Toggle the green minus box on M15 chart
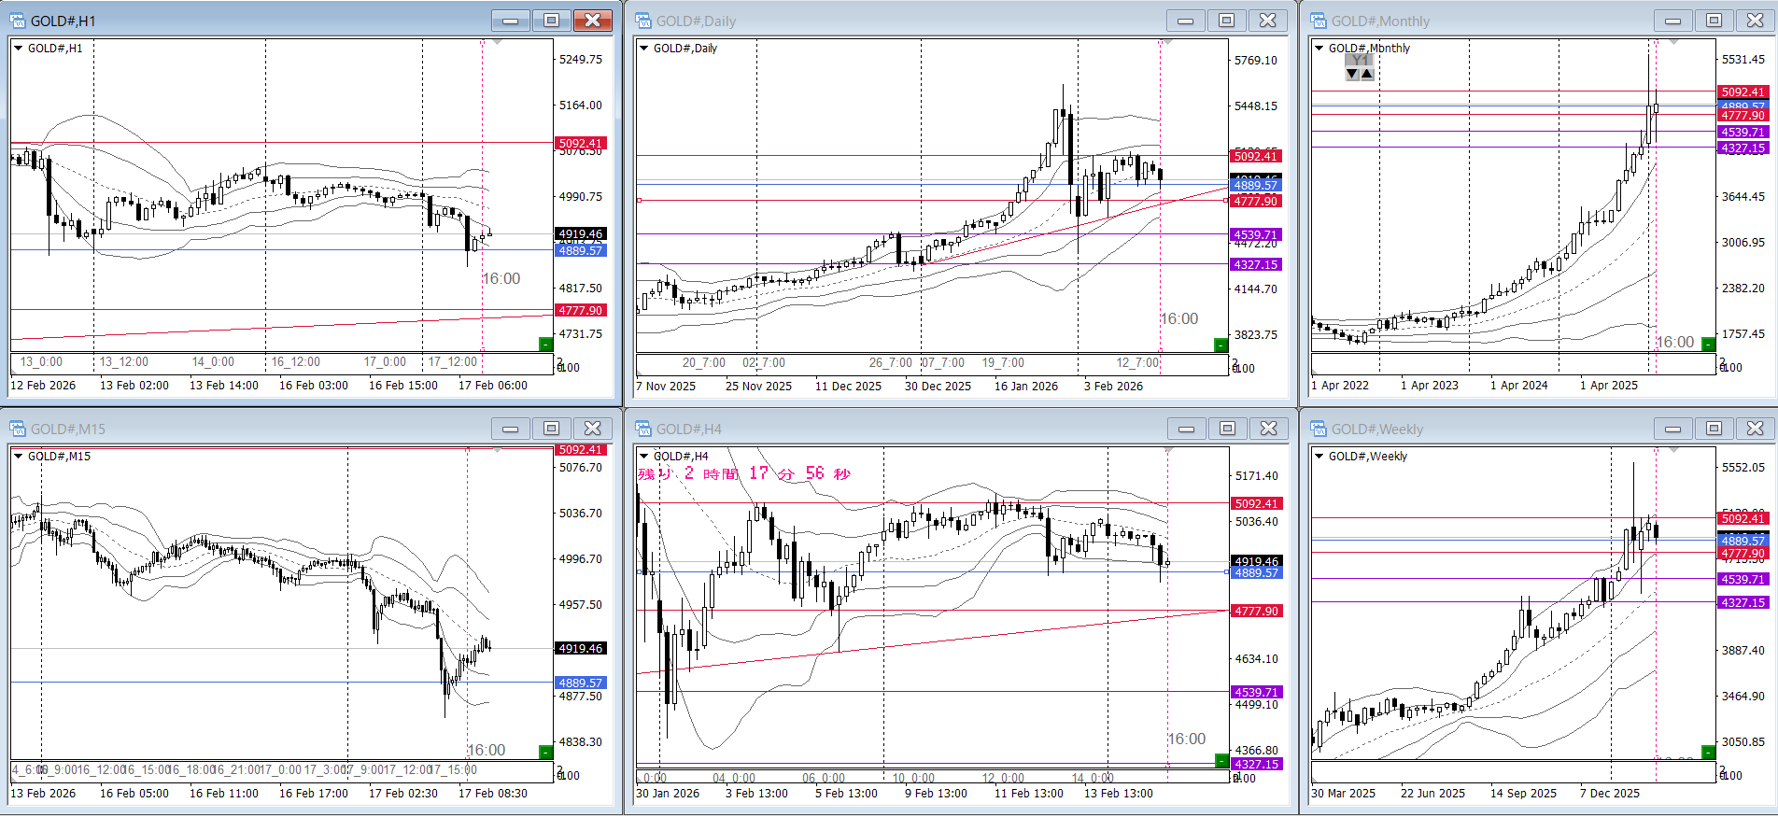The width and height of the screenshot is (1778, 817). [x=545, y=752]
